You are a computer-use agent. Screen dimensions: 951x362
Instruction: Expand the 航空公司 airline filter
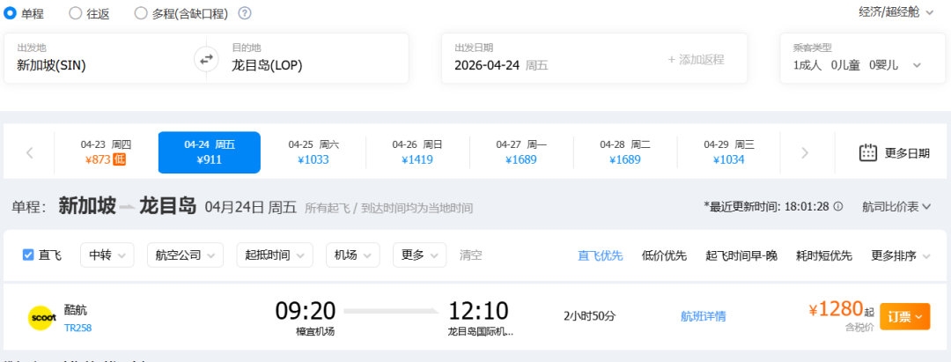185,255
